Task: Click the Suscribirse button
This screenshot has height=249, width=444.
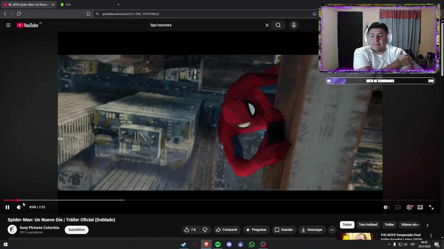Action: point(77,230)
